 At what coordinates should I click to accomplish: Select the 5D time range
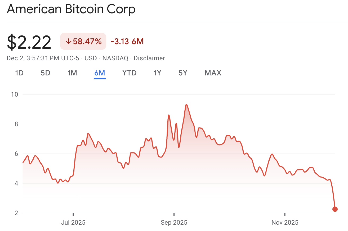tap(45, 73)
